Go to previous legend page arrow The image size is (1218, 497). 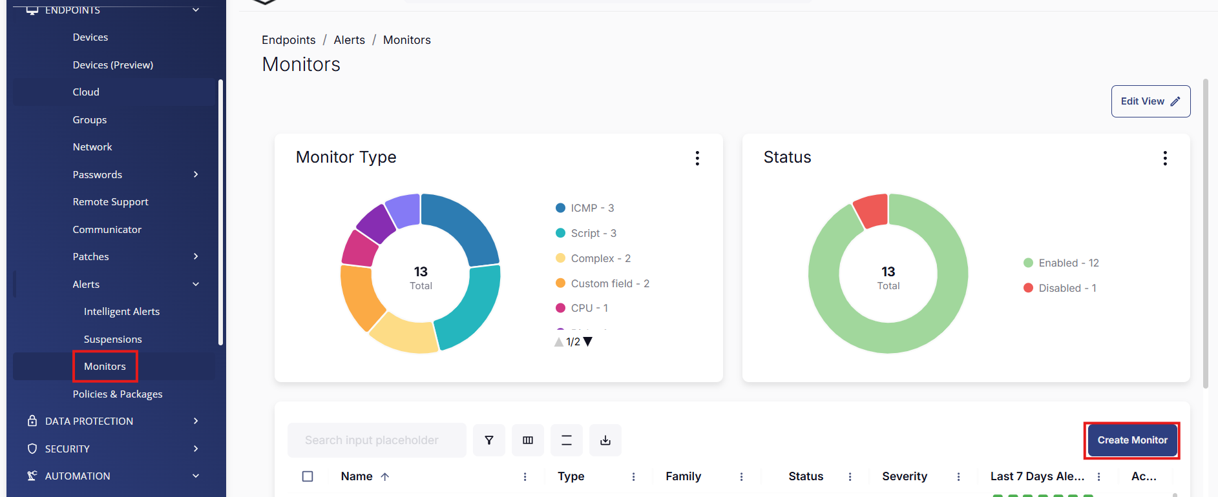tap(559, 341)
